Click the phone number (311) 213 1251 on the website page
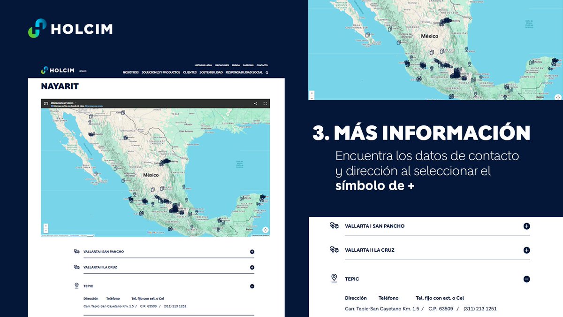 [175, 306]
